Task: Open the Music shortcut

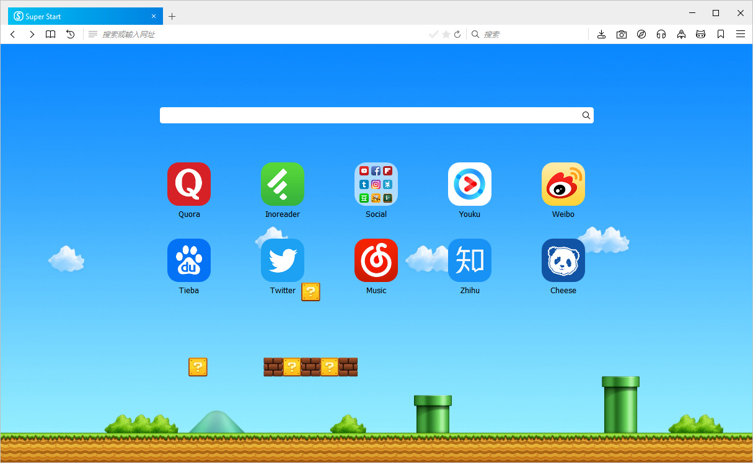Action: [x=376, y=260]
